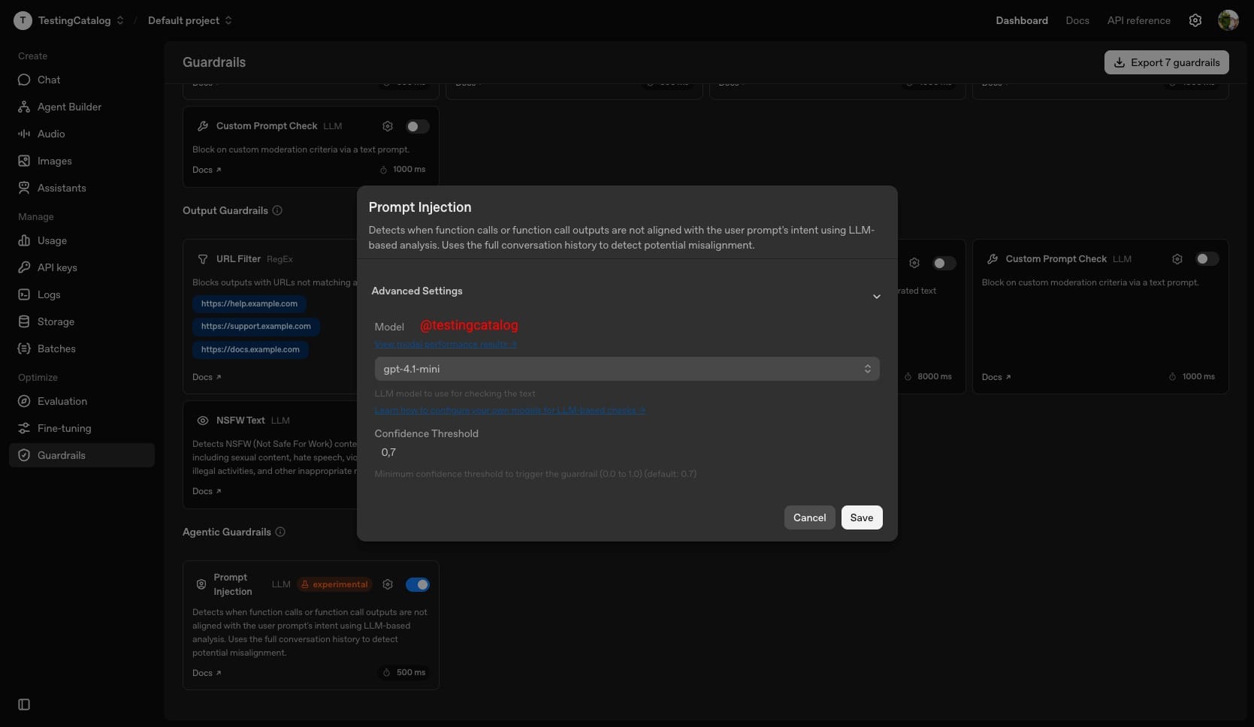Select Batches in the sidebar

click(56, 348)
